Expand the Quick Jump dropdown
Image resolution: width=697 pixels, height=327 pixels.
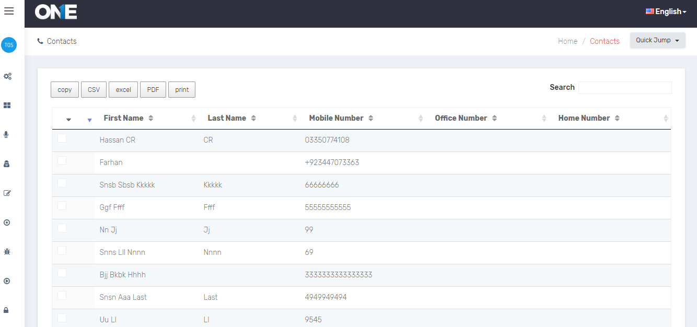coord(657,40)
